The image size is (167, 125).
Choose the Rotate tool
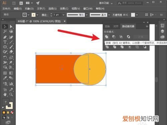5,57
